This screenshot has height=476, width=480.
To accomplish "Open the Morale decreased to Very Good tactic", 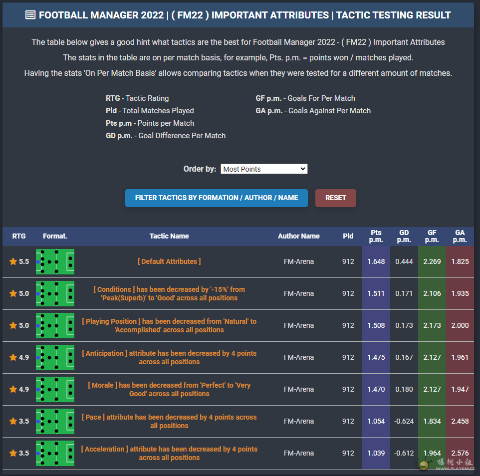I will point(169,389).
